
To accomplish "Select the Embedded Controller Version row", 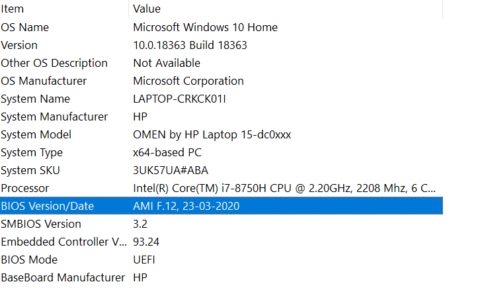I will point(222,242).
